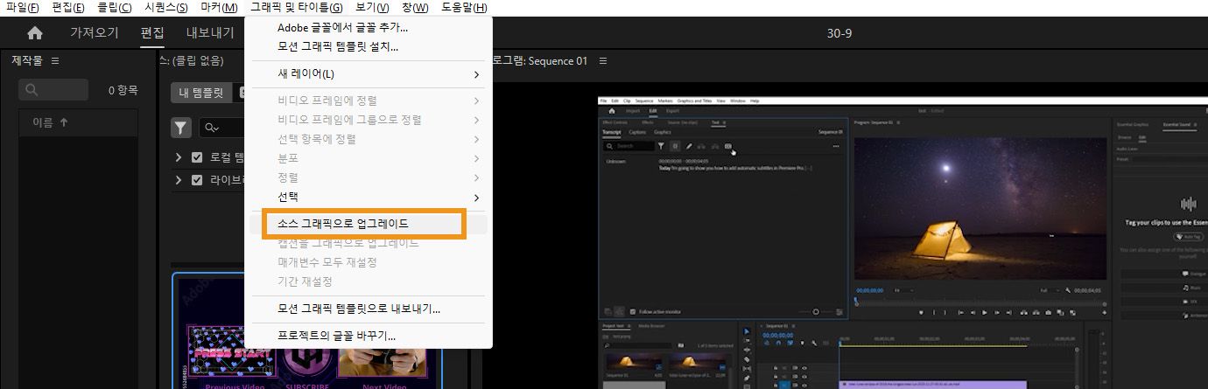Select the 소스: (클립 없음) panel tab
Viewport: 1208px width, 389px height.
[192, 61]
